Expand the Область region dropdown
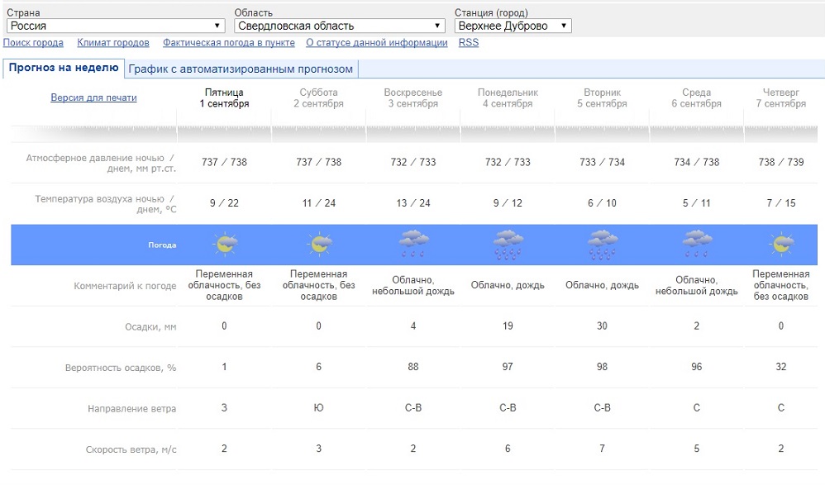Screen dimensions: 825x485 339,26
